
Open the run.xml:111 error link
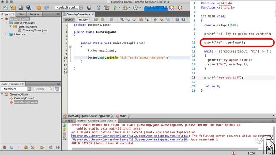pos(130,136)
